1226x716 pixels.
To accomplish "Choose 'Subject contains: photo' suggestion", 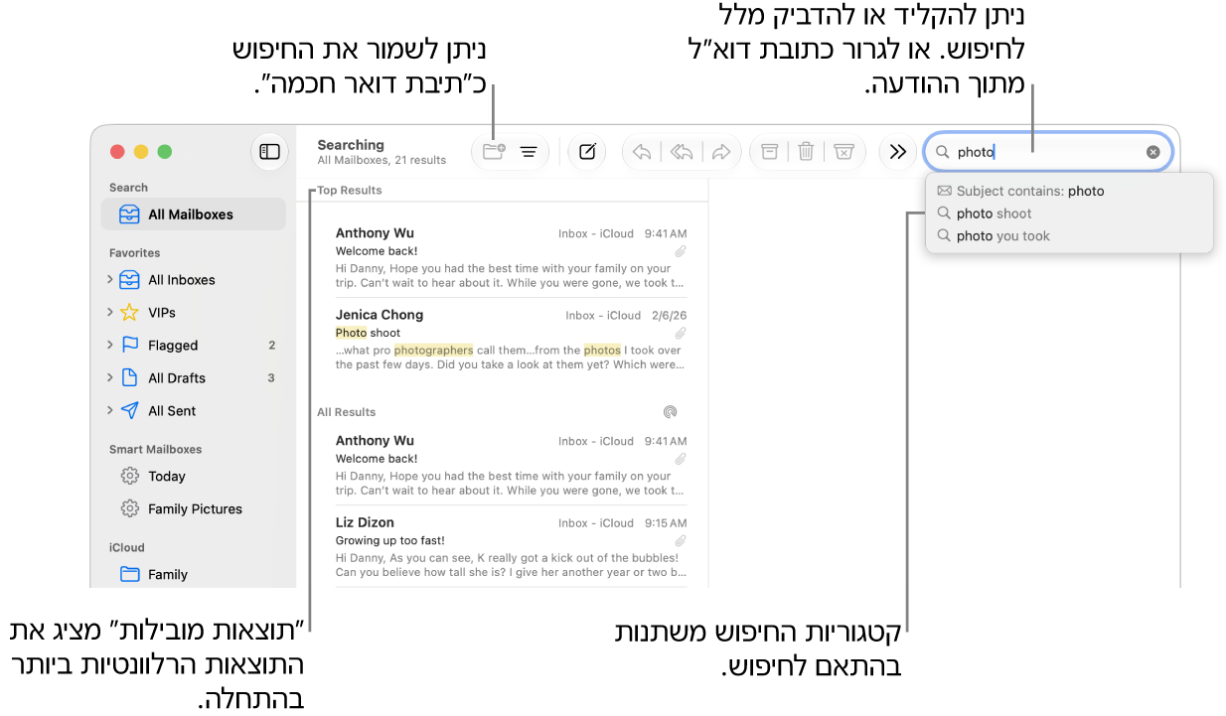I will click(1069, 191).
